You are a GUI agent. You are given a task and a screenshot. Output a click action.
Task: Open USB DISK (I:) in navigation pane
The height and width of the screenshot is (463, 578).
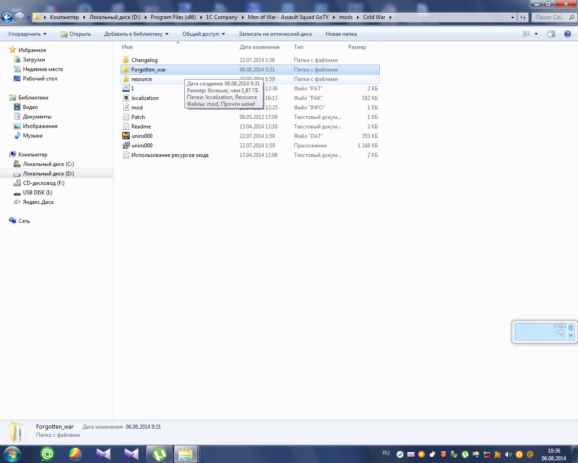click(x=37, y=193)
